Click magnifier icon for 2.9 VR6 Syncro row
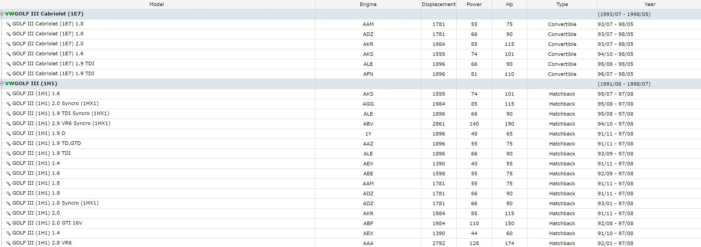 point(8,124)
